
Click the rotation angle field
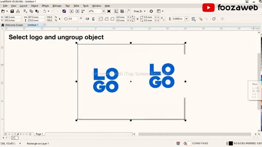click(x=73, y=19)
